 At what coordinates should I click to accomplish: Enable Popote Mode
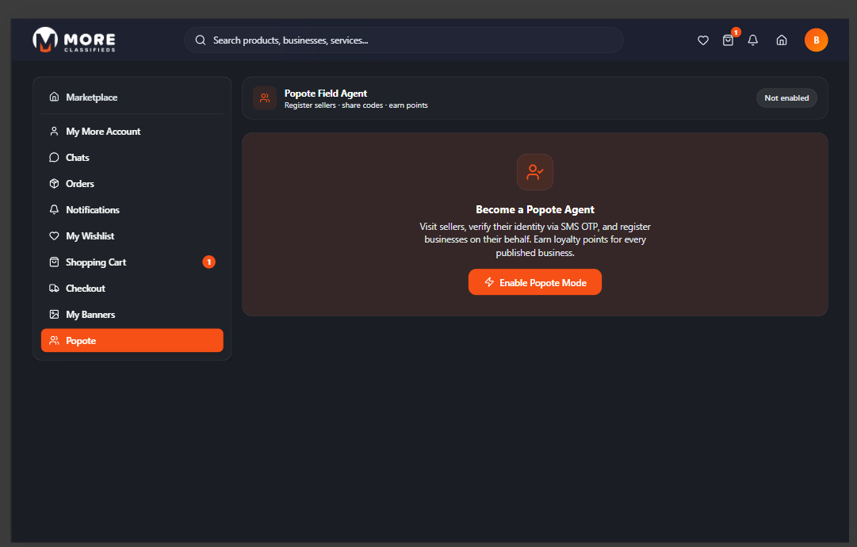coord(535,282)
